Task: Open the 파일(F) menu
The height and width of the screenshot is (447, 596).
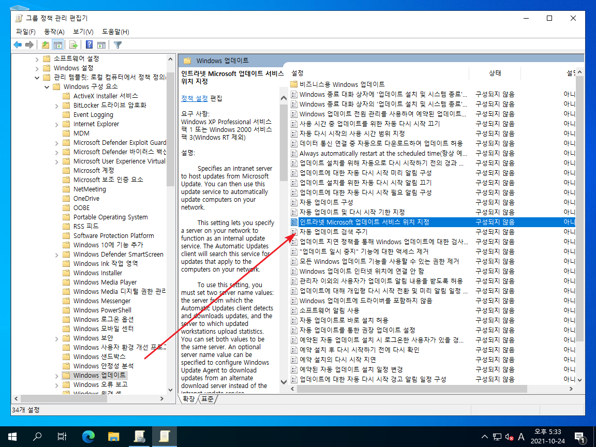Action: click(x=26, y=32)
